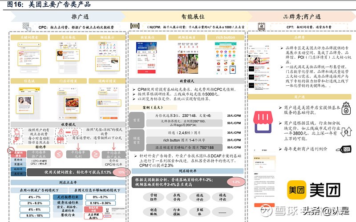Click the 在线咨询 oval

pyautogui.click(x=176, y=197)
